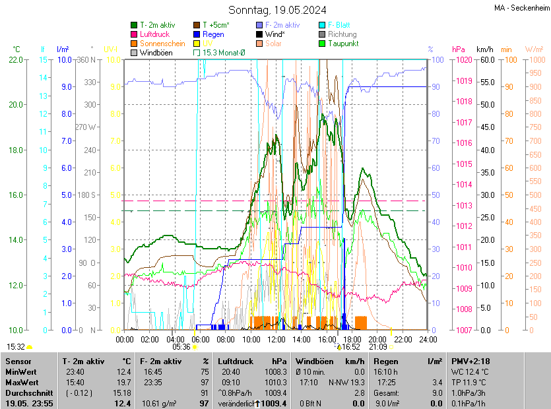Click the sunrise icon beside 05:36
The image size is (551, 409).
point(195,346)
